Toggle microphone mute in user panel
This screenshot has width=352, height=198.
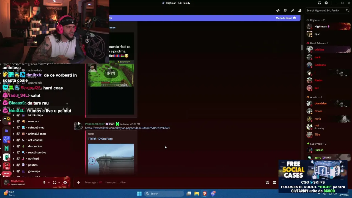[44, 182]
